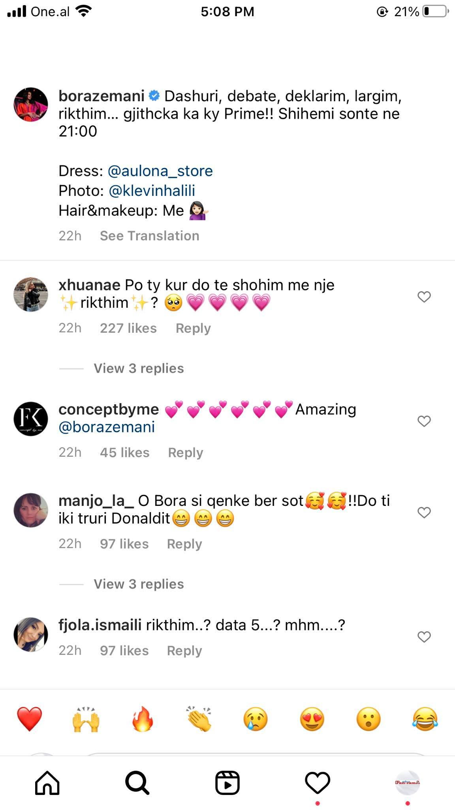Reply to fjola.ismaili's comment
This screenshot has height=810, width=455.
coord(184,651)
